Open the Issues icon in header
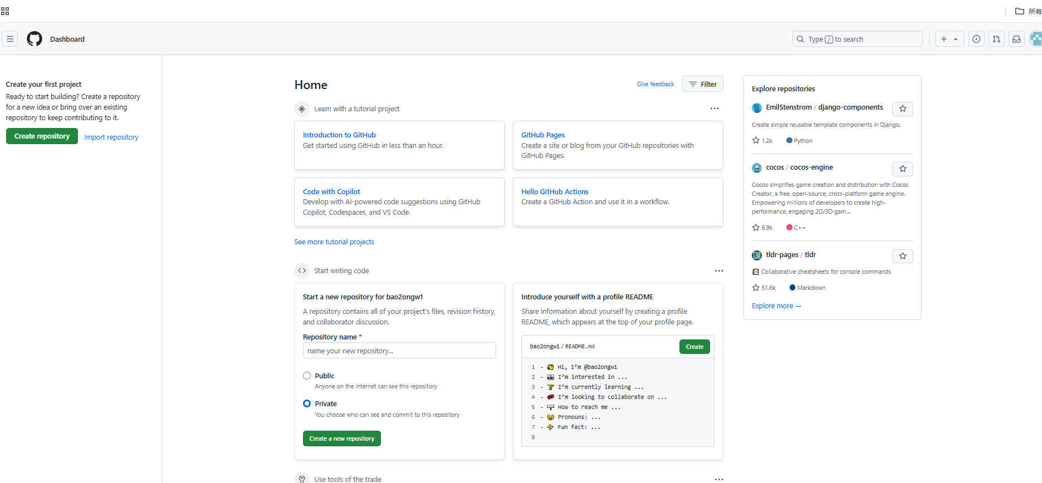Viewport: 1042px width, 483px height. [x=976, y=39]
